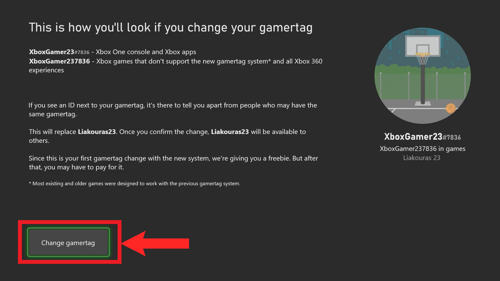Click the freebie gamertag change paragraph

173,163
